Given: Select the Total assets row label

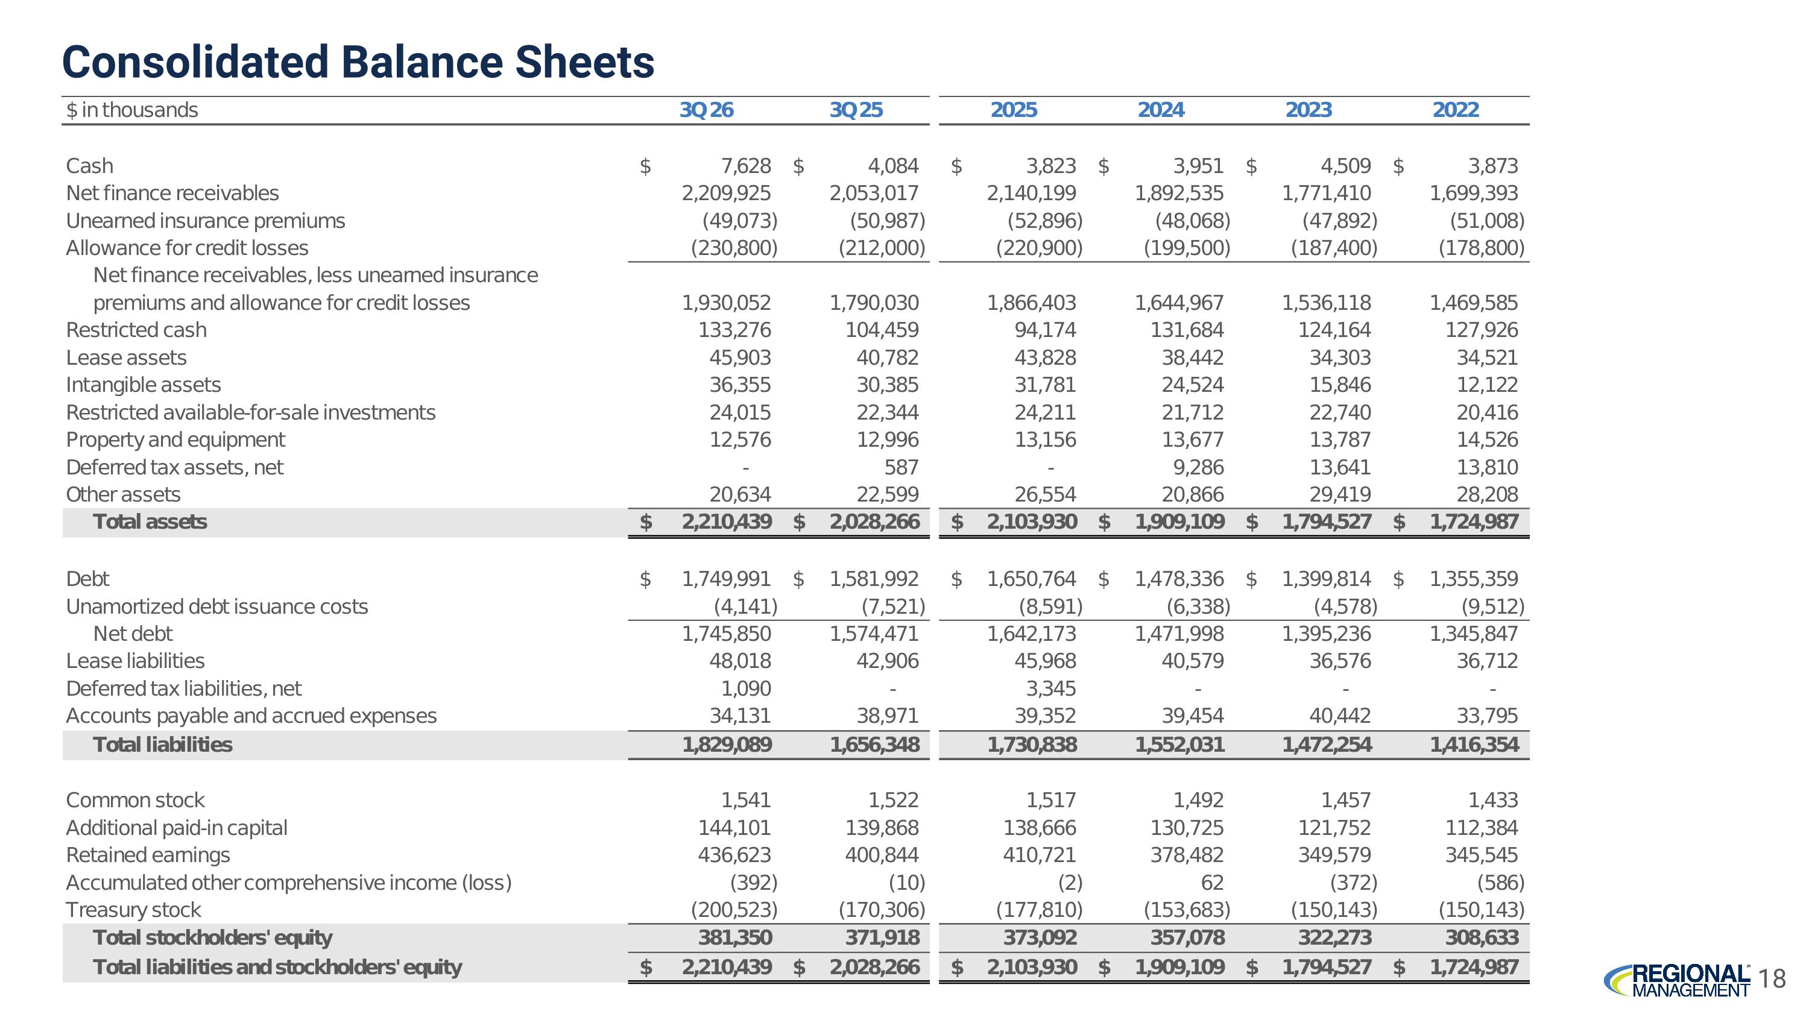Looking at the screenshot, I should click(x=150, y=522).
